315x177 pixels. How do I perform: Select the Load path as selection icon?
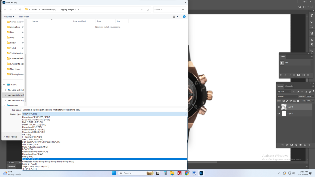click(290, 75)
